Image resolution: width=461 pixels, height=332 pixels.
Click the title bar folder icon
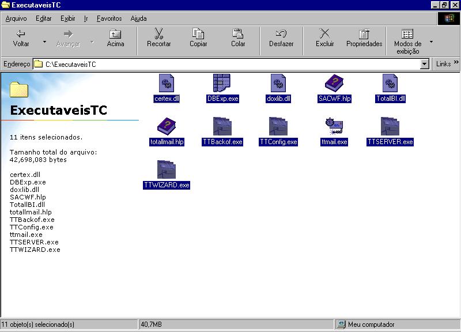pos(6,5)
